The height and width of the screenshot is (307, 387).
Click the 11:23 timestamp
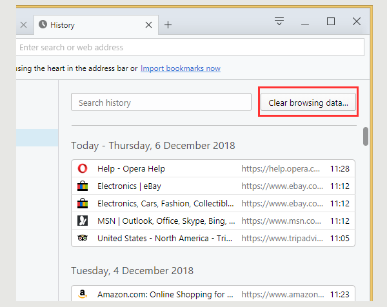click(340, 294)
